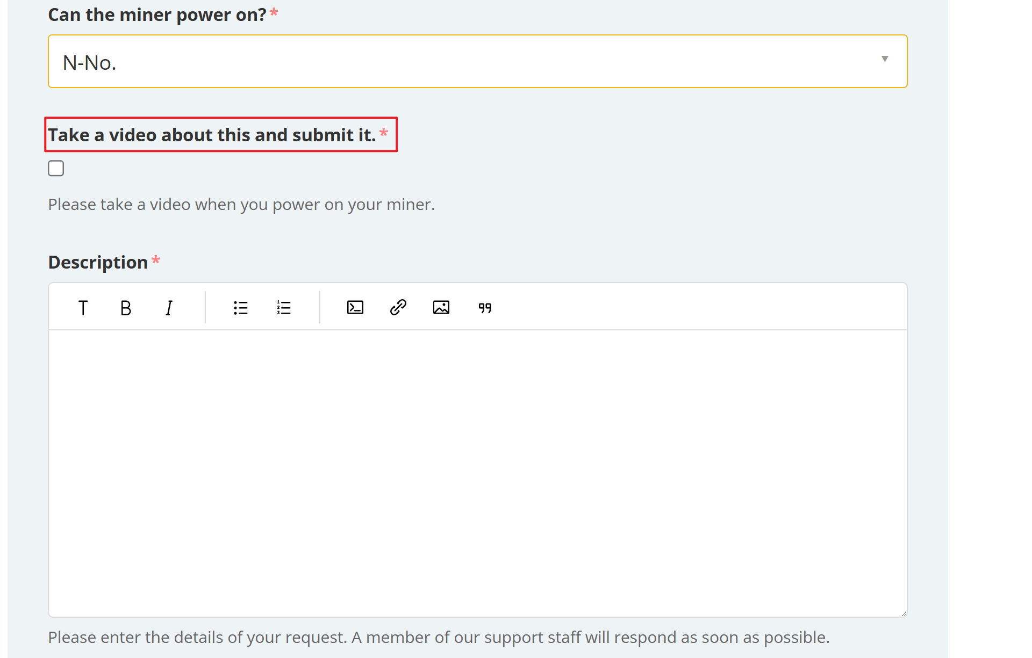
Task: Insert a bulleted list
Action: tap(240, 308)
